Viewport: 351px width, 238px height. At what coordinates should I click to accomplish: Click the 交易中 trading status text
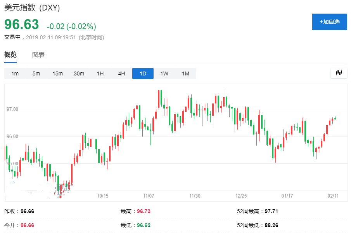point(12,37)
